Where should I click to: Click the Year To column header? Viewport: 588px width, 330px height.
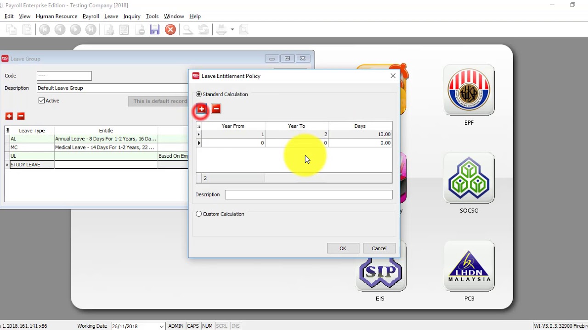click(x=296, y=126)
